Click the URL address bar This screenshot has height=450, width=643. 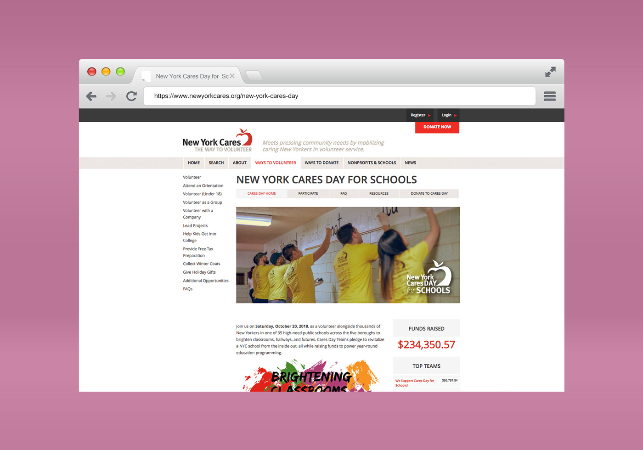[339, 96]
